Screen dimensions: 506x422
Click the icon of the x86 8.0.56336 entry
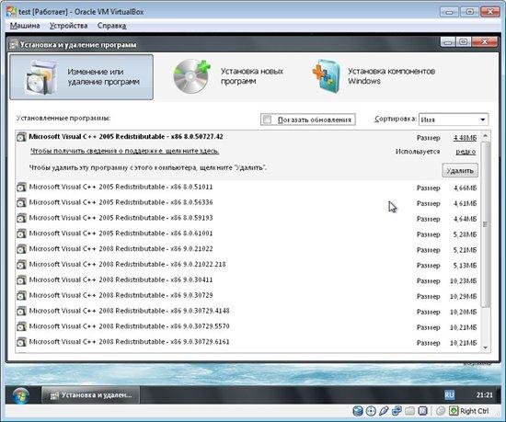pos(21,203)
